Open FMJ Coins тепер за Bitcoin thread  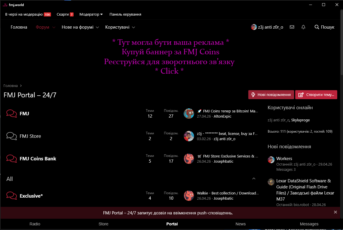[x=227, y=111]
